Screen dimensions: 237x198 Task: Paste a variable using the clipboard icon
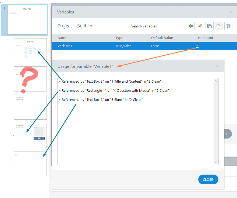tap(219, 26)
